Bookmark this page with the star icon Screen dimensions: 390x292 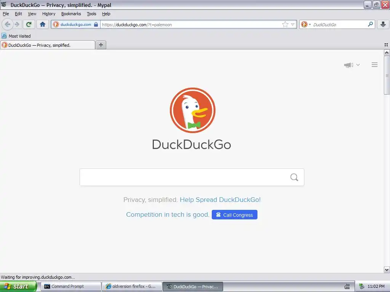click(285, 24)
